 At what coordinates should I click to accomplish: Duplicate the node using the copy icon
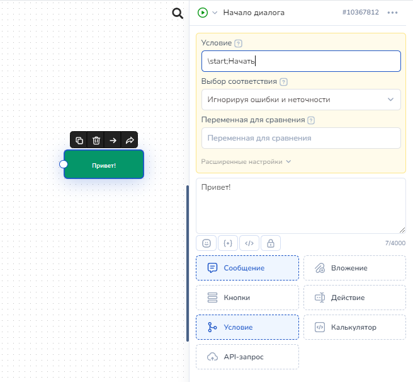click(x=79, y=140)
